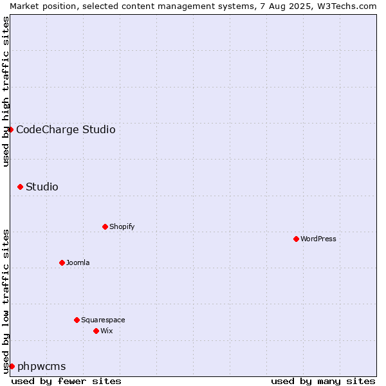Image resolution: width=386 pixels, height=386 pixels.
Task: Click the 'used by low traffic sites' axis label
Action: tap(5, 302)
